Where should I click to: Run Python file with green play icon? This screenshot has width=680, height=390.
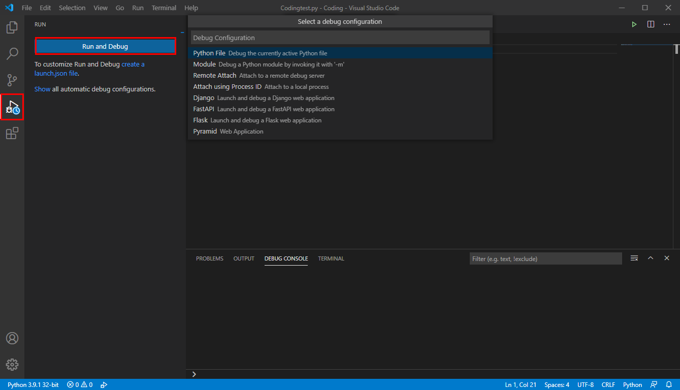tap(634, 24)
